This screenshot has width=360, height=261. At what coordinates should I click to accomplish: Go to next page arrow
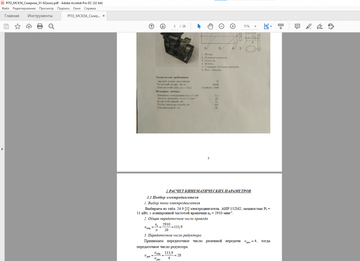163,26
